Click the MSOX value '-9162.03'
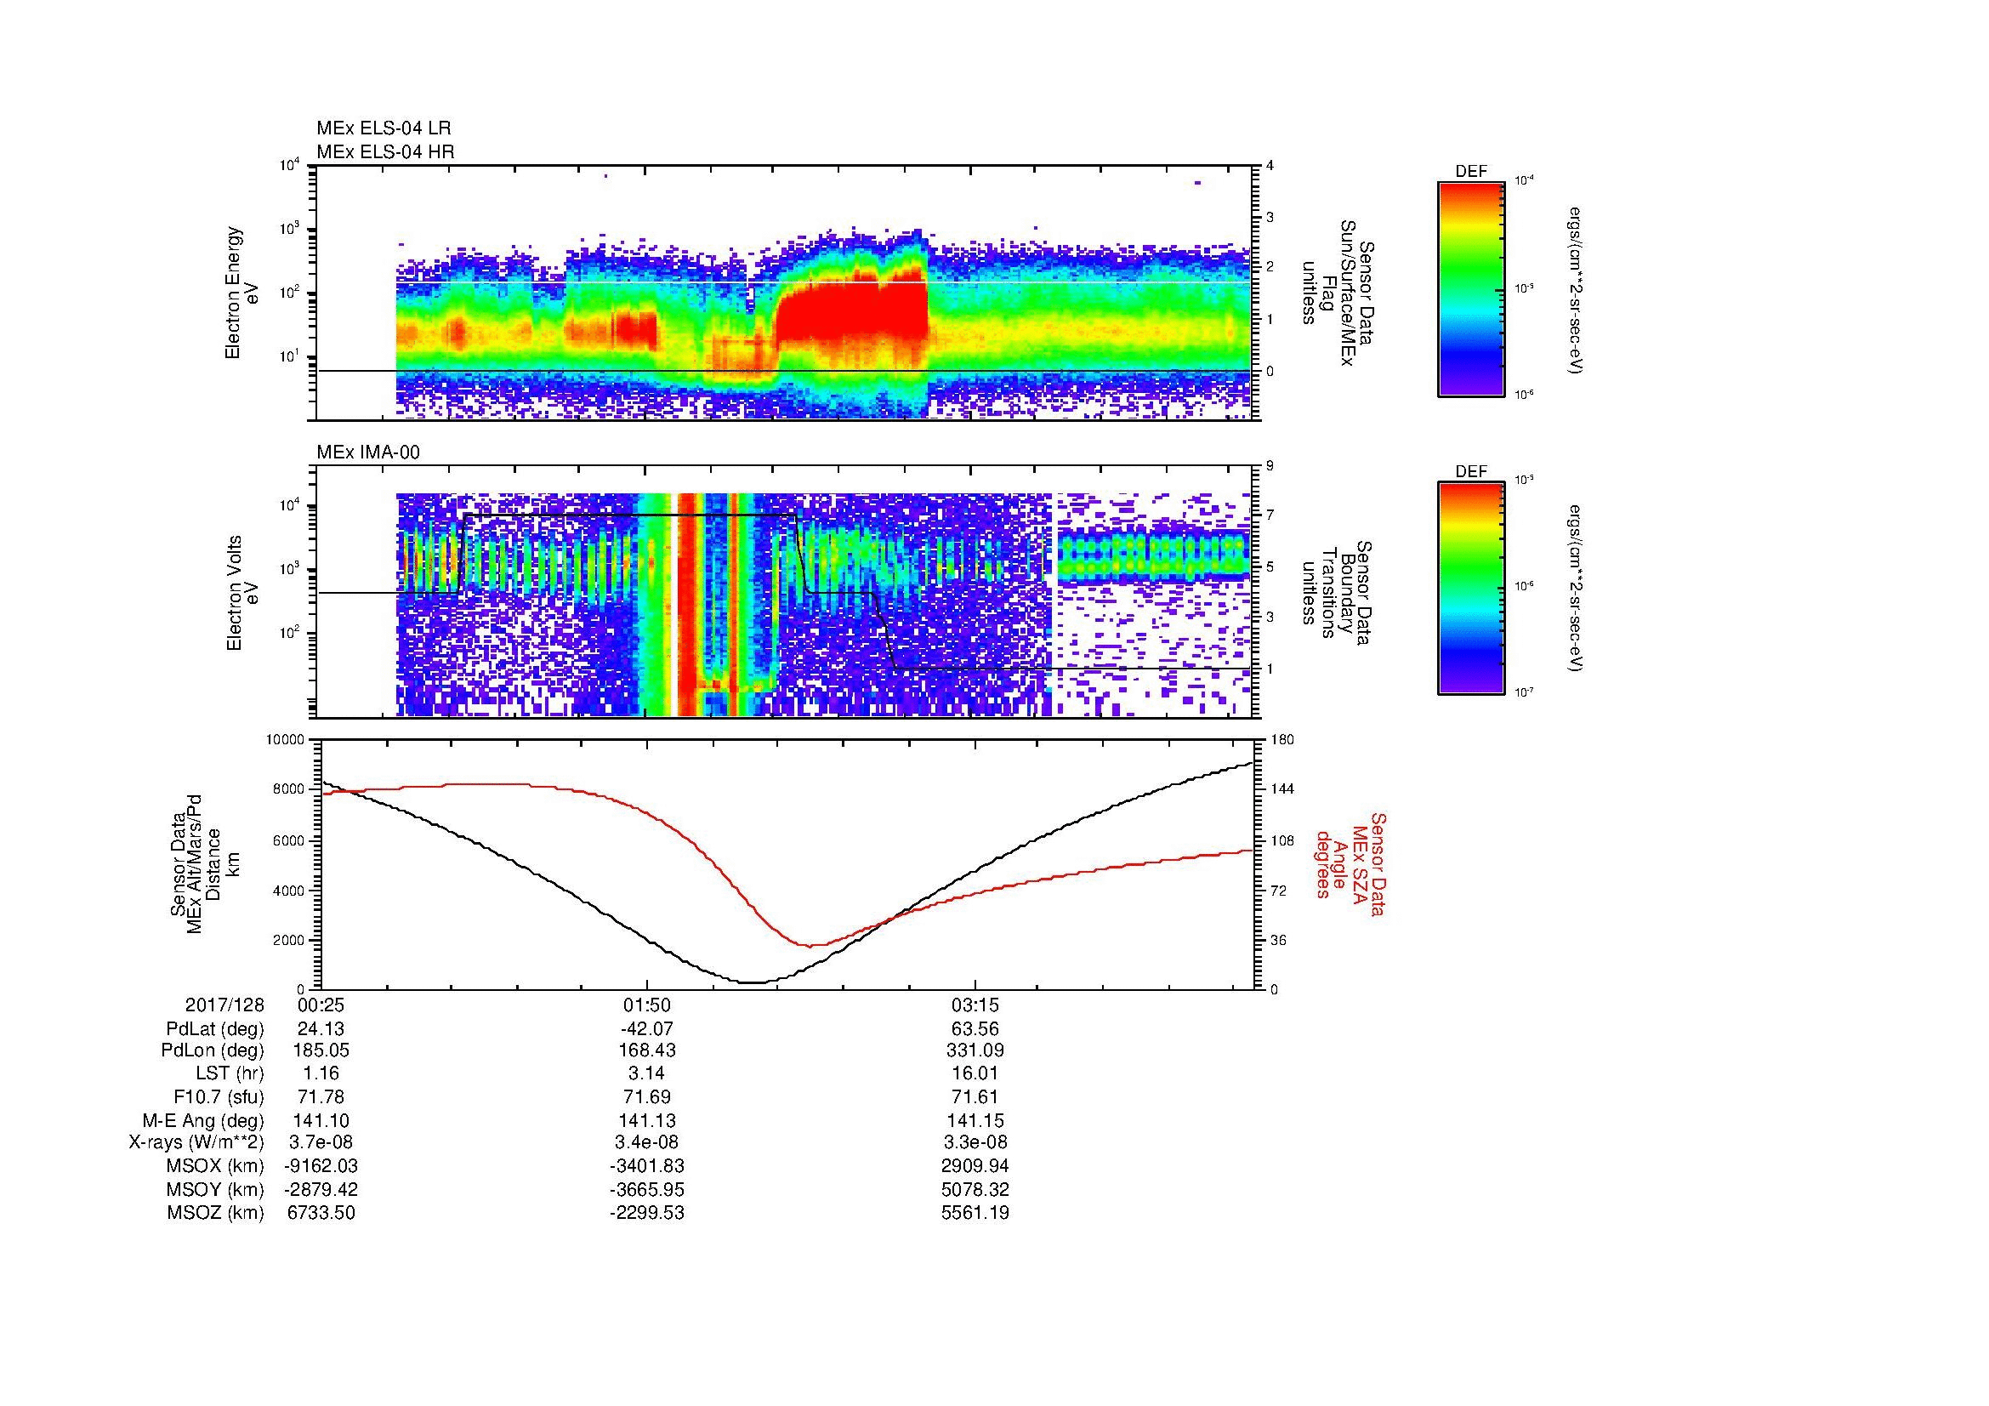Viewport: 1989px width, 1406px height. [x=321, y=1166]
